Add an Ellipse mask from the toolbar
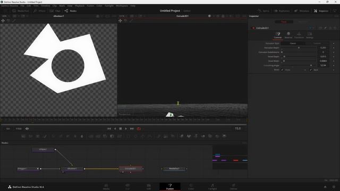The width and height of the screenshot is (340, 191). coord(135,136)
